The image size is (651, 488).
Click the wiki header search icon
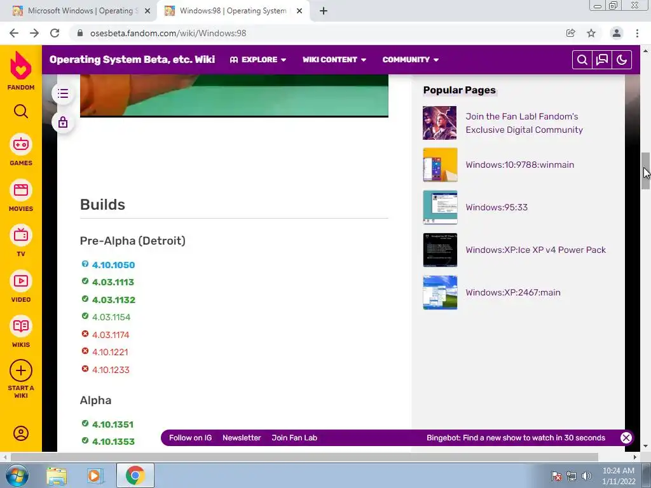tap(582, 60)
